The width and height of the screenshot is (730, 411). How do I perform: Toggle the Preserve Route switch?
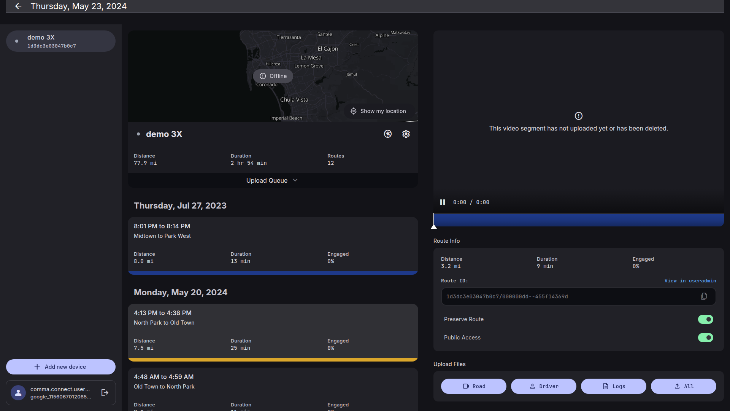[x=705, y=319]
